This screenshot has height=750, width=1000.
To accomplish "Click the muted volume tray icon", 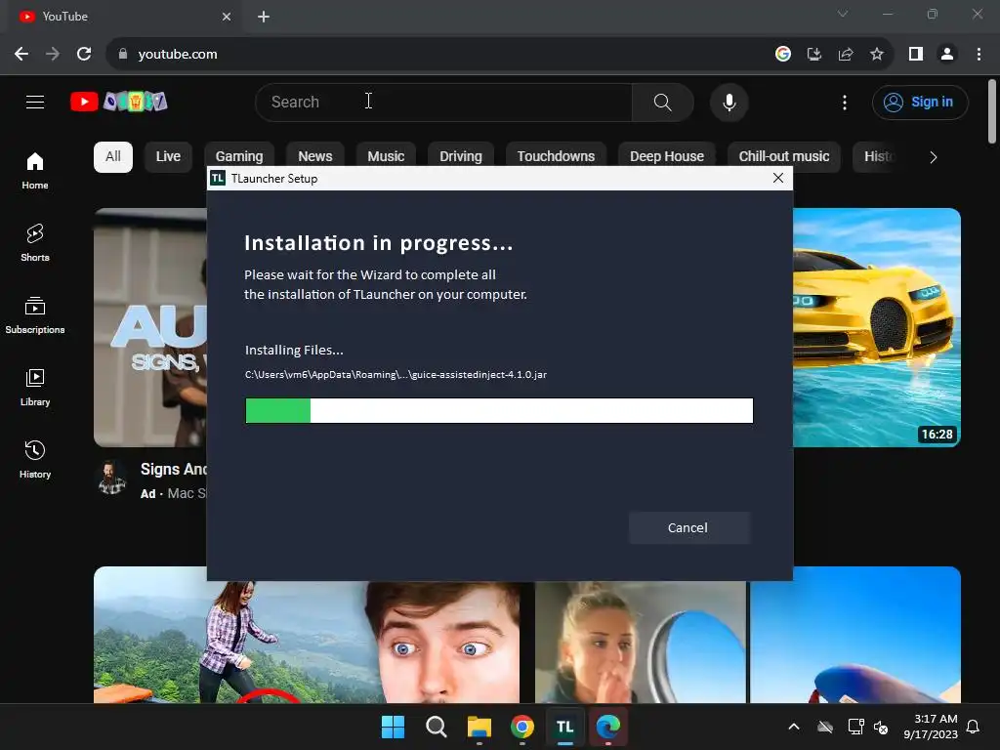I will pyautogui.click(x=882, y=727).
